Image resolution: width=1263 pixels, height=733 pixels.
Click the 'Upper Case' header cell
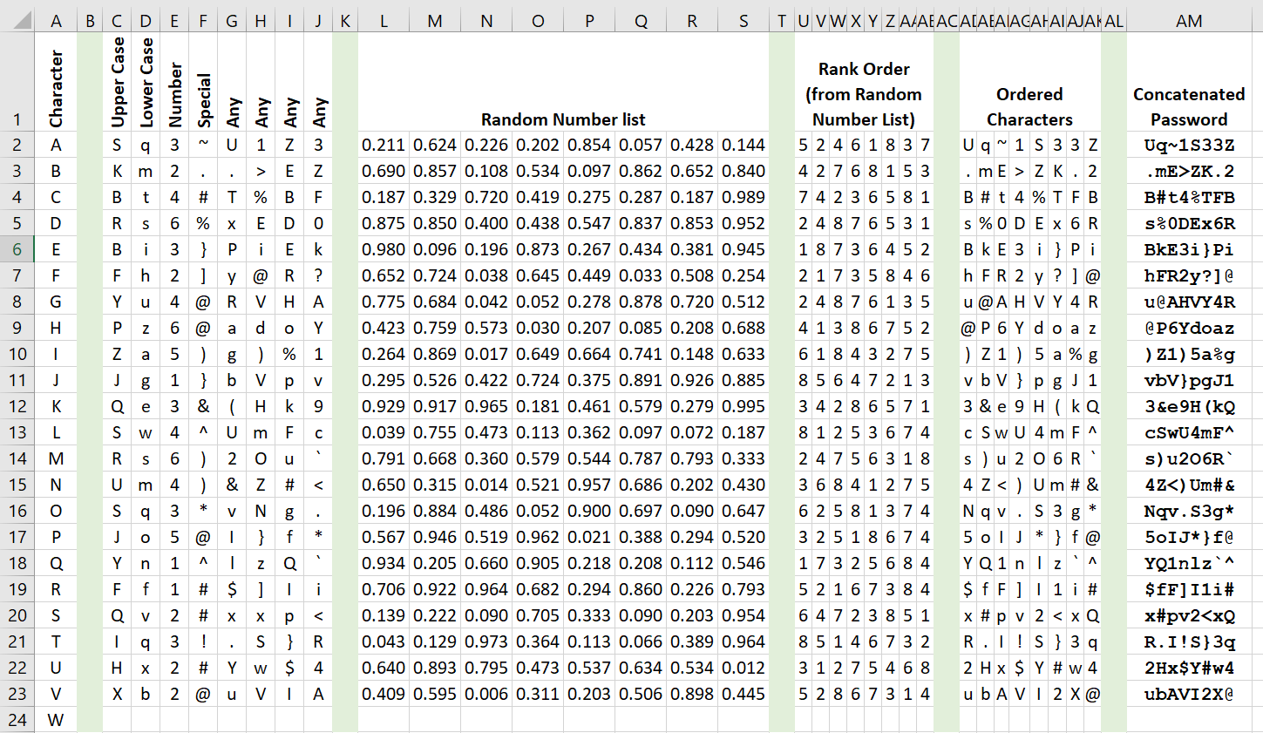117,82
